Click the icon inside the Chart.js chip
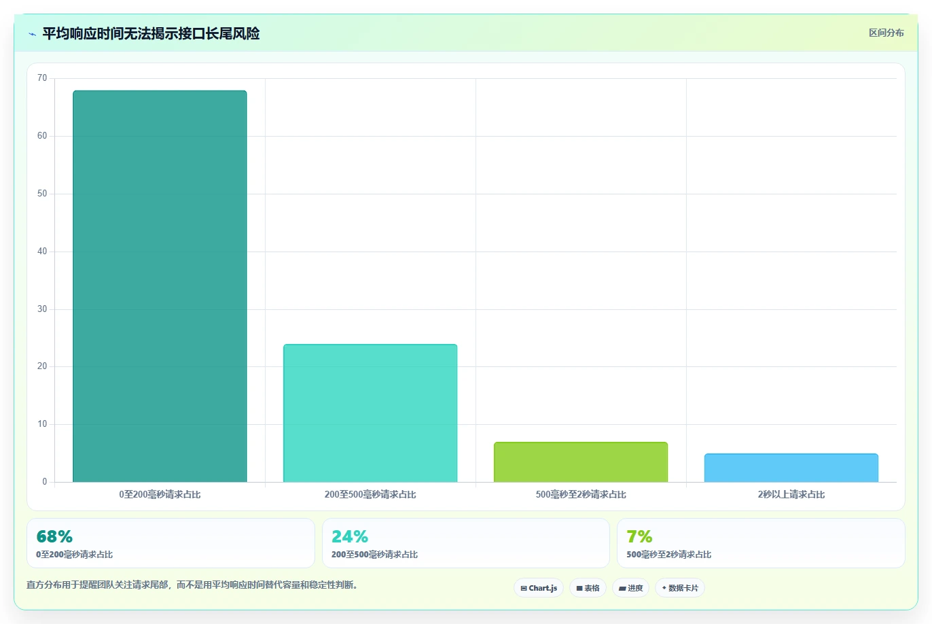This screenshot has height=624, width=932. [524, 589]
